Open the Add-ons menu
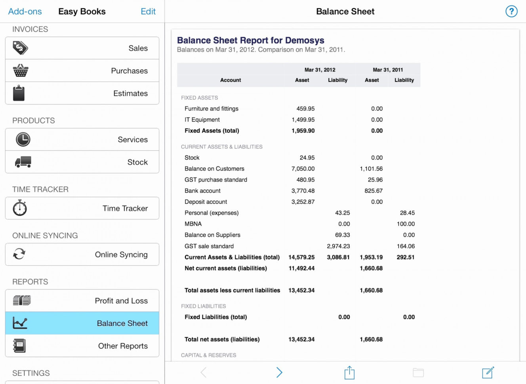Screen dimensions: 526x384 pyautogui.click(x=25, y=11)
